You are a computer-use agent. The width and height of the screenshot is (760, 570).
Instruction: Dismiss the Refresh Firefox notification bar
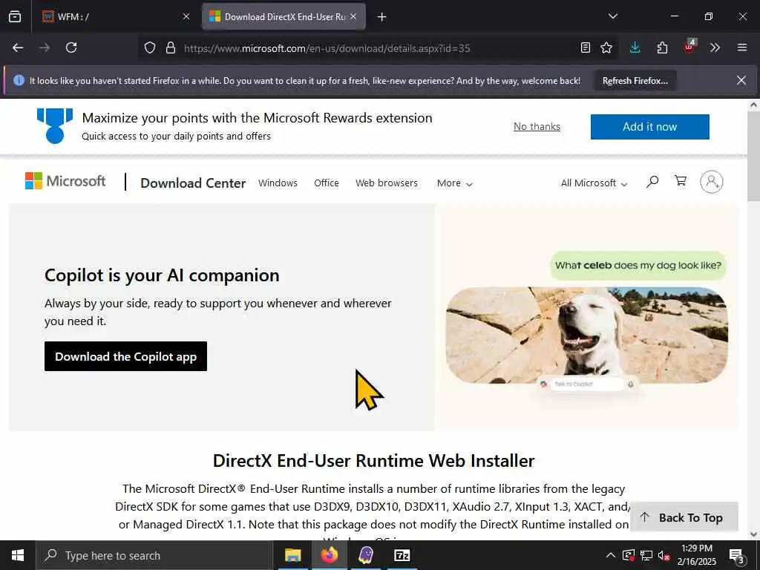(741, 80)
